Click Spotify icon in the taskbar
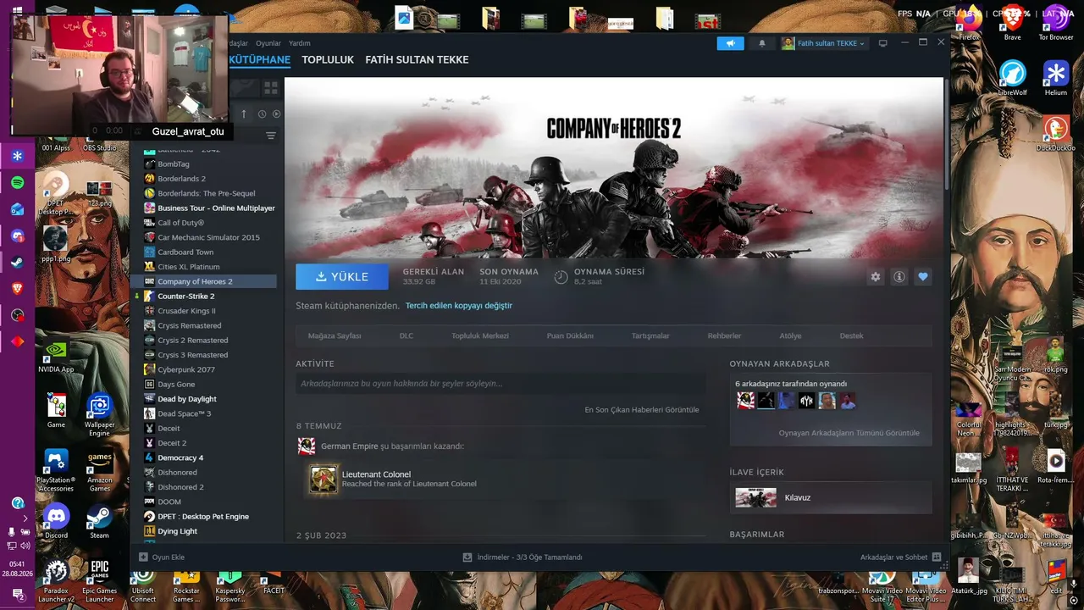1084x610 pixels. pos(18,183)
